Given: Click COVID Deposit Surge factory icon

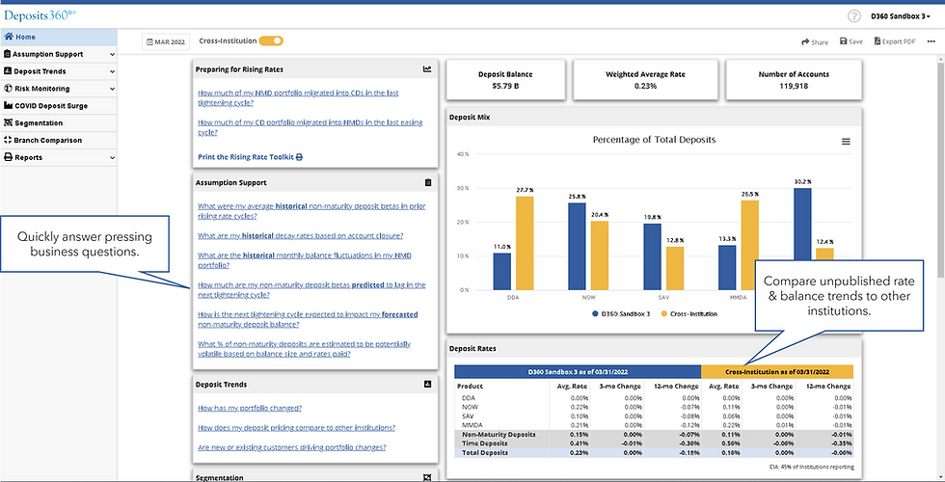Looking at the screenshot, I should coord(9,105).
